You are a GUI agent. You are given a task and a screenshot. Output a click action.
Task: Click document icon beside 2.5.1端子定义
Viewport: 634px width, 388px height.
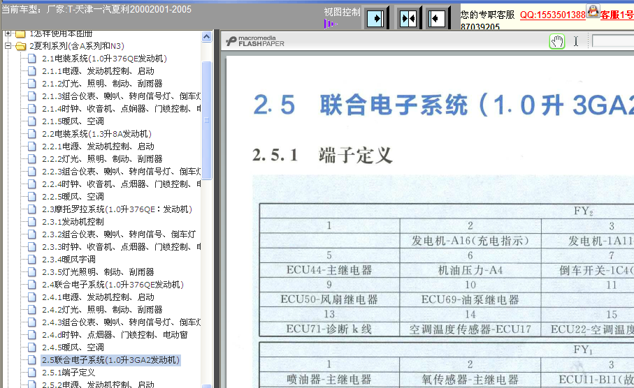point(32,372)
